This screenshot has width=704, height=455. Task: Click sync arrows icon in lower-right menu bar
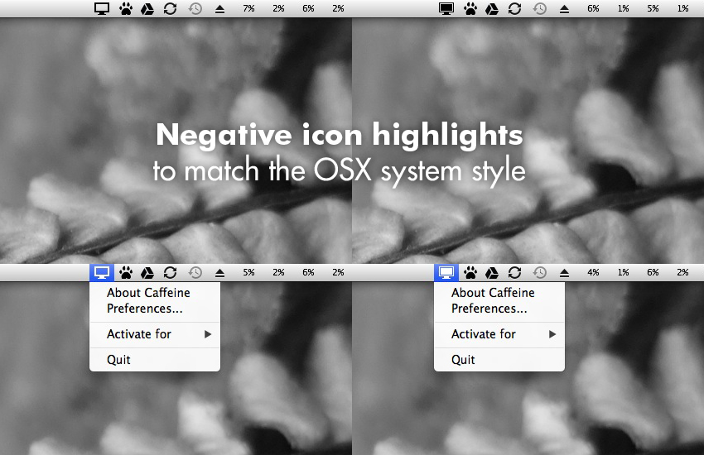pos(514,272)
